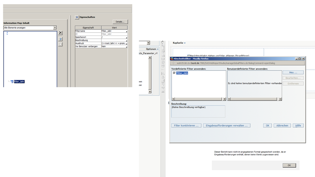The height and width of the screenshot is (177, 315).
Task: Click the Firefox logo in the Abschnittsfilter title bar
Action: point(172,59)
